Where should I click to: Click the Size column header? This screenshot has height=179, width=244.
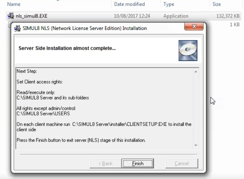pos(217,4)
